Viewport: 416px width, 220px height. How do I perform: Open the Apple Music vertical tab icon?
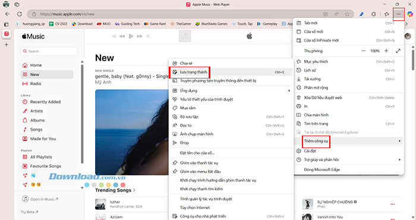(x=7, y=34)
